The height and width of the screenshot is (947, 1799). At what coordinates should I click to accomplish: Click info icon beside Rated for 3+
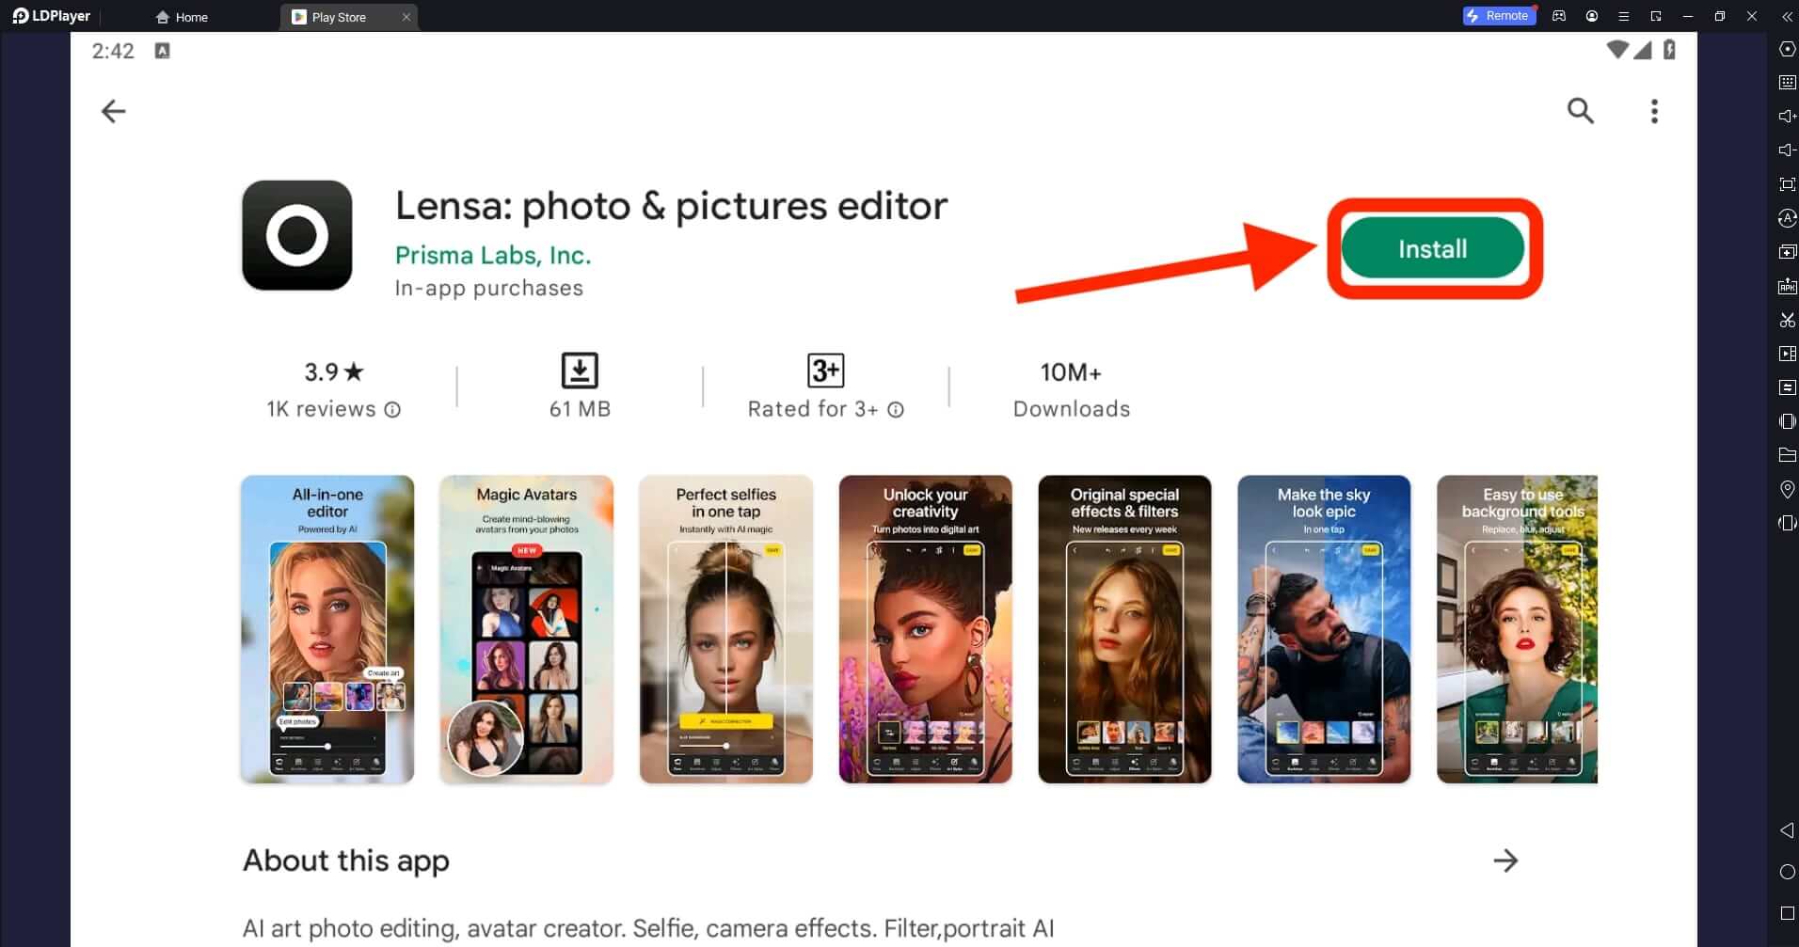point(896,409)
